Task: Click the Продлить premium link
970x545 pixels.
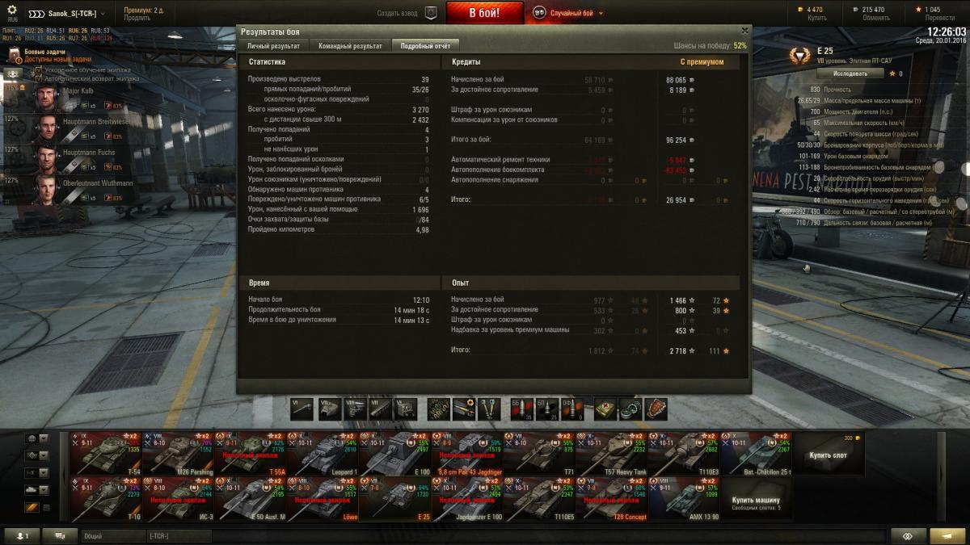Action: [137, 18]
